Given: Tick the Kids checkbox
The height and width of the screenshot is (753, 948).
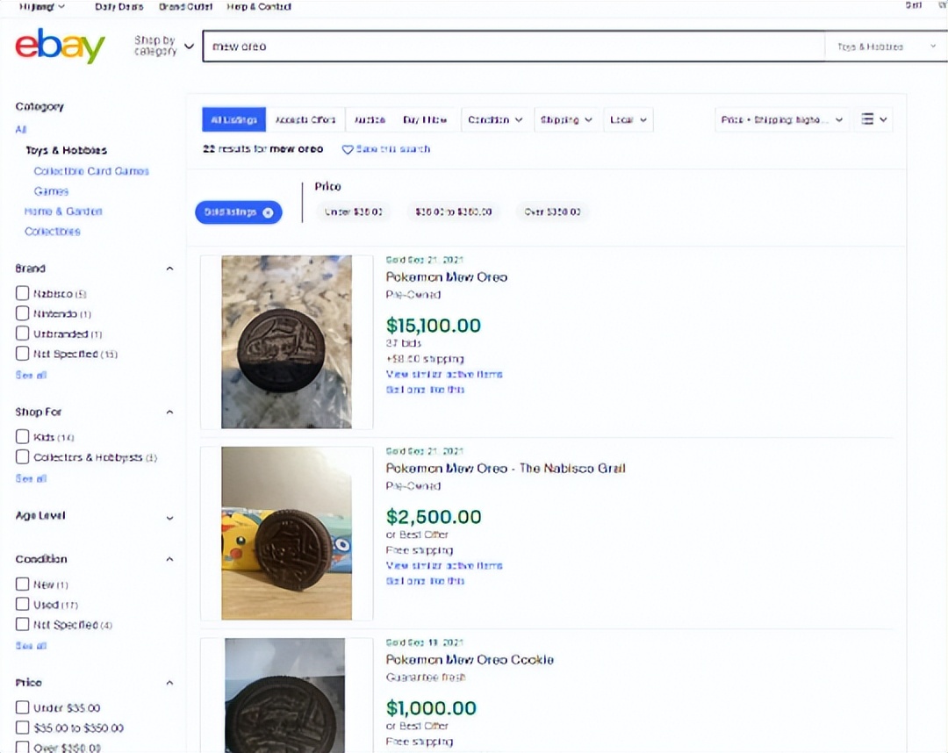Looking at the screenshot, I should coord(23,436).
